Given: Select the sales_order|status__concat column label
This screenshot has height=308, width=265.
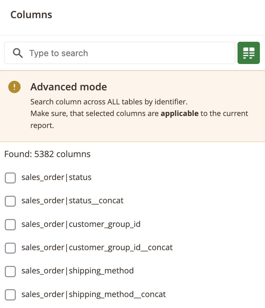Looking at the screenshot, I should (72, 201).
